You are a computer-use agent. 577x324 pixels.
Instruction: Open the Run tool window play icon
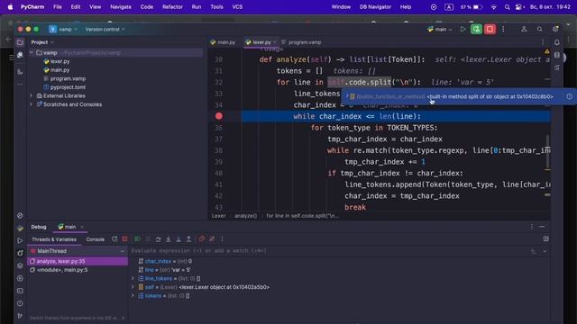pos(20,240)
